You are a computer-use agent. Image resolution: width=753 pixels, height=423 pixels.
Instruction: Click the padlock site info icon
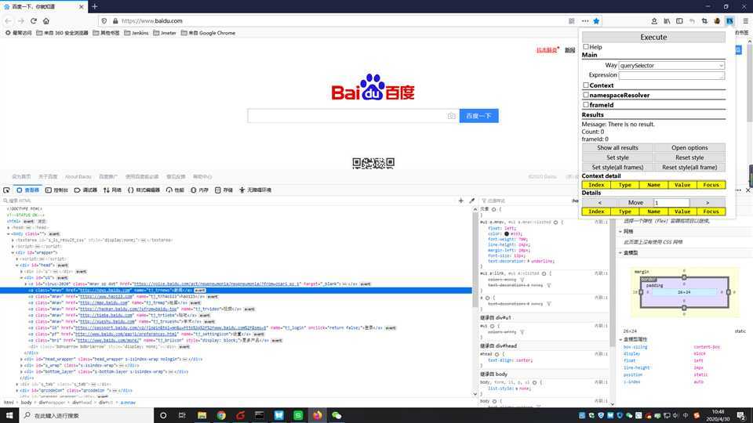pos(115,21)
